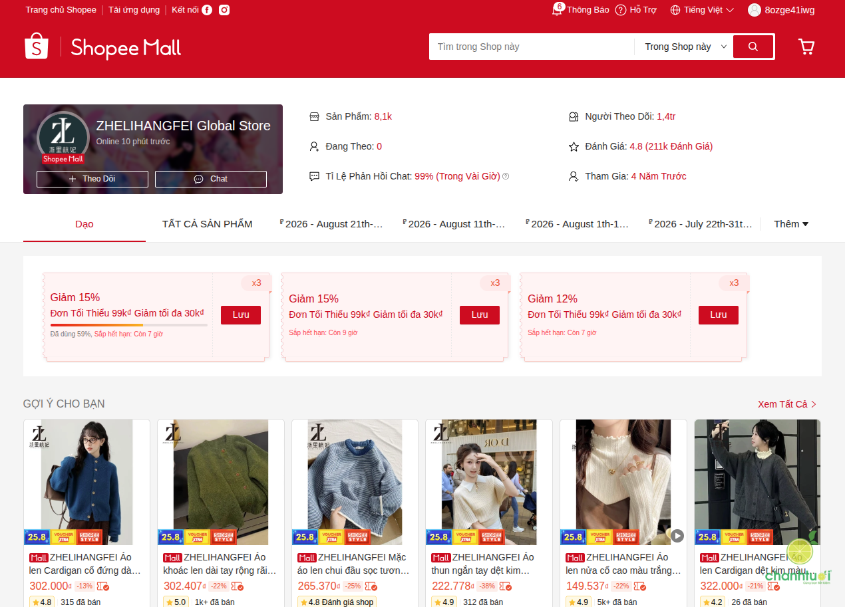Click the ZHELIHANGFEI Global Store name
This screenshot has height=607, width=845.
(x=184, y=126)
